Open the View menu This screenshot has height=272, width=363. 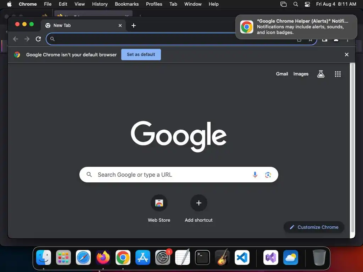(79, 4)
